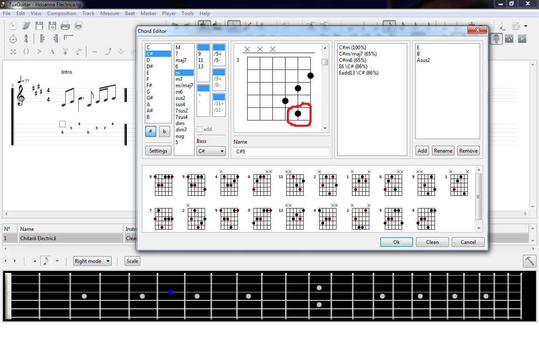The height and width of the screenshot is (337, 539).
Task: Click the chord diagram insert icon
Action: [x=516, y=26]
